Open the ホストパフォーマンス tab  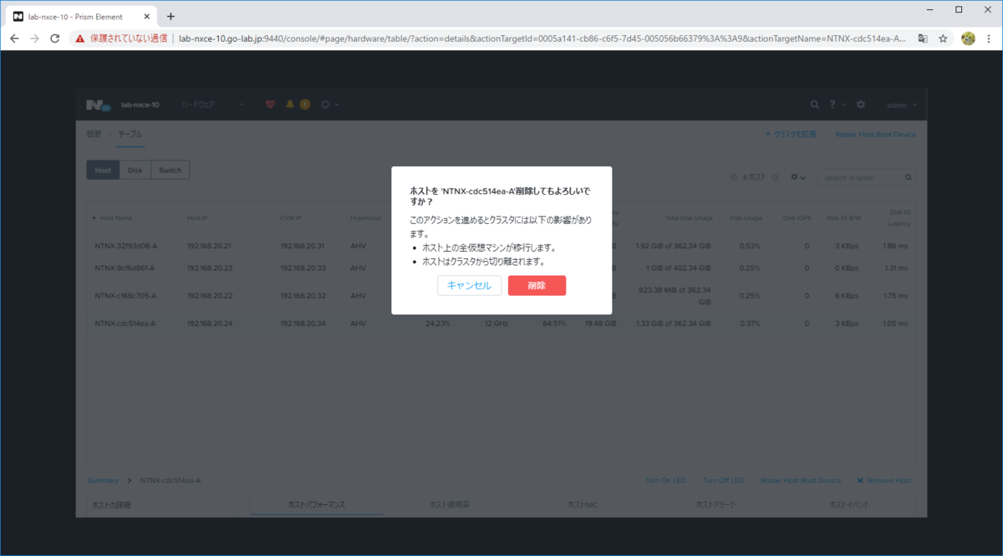pos(316,505)
